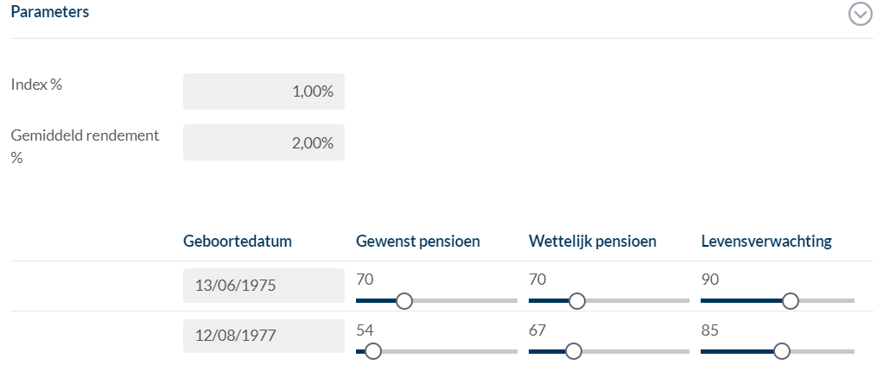The height and width of the screenshot is (371, 883).
Task: Click Levensverwachting slider handle at 90
Action: point(789,301)
